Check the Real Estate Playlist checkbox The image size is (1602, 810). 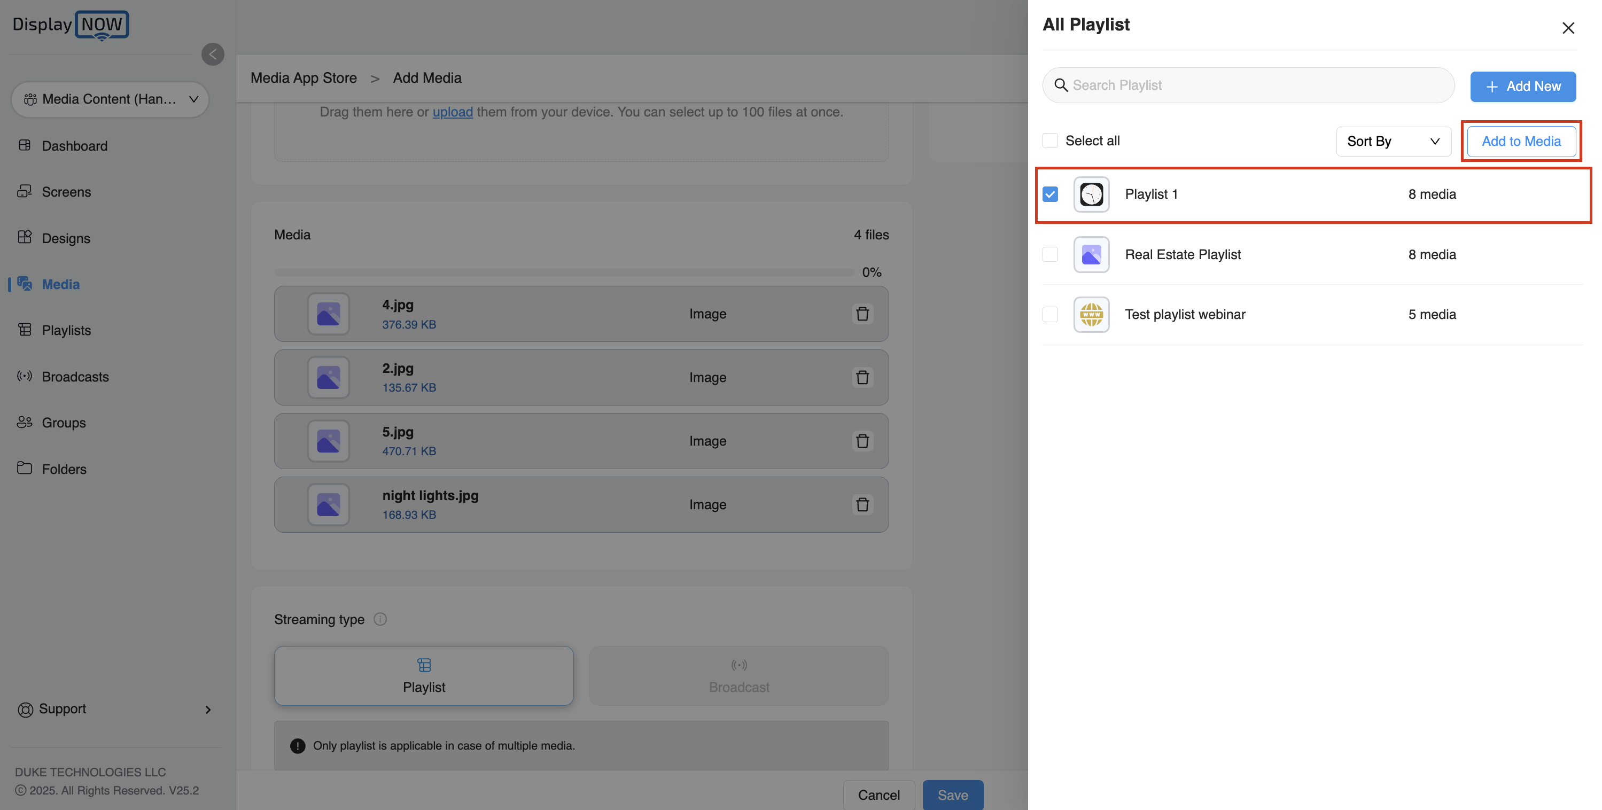1051,254
